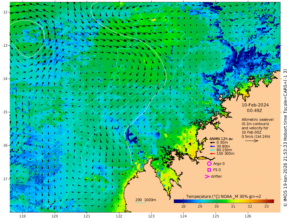Click the red 150-300m arrow legend symbol

click(212, 154)
